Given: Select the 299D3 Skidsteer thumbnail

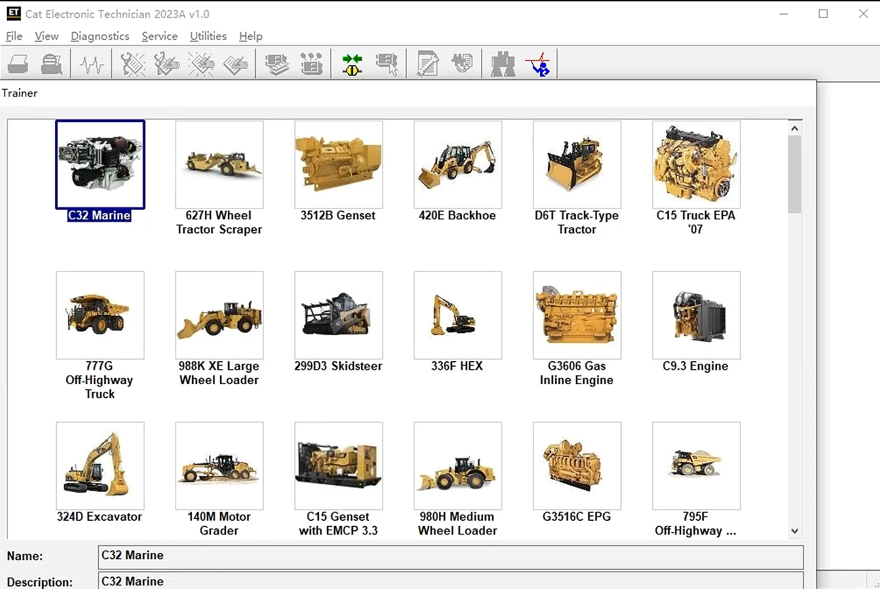Looking at the screenshot, I should 339,315.
